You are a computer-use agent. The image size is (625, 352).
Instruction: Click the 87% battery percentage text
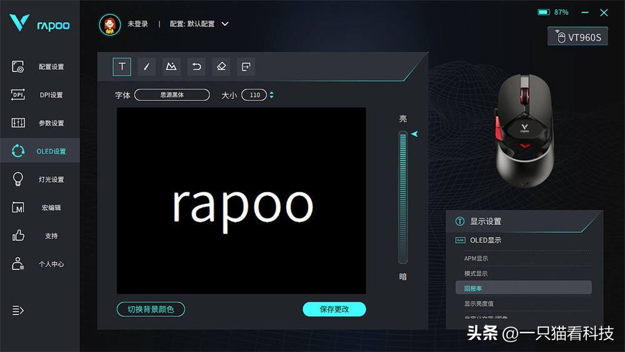pos(561,13)
